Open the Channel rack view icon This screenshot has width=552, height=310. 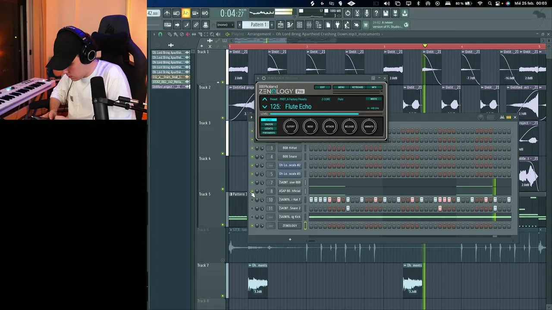coord(299,25)
